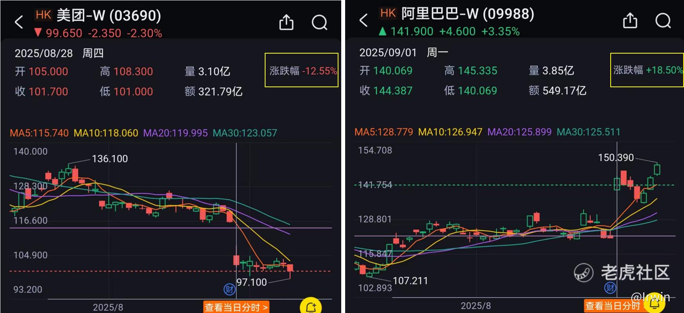Tap MA10:118.060 indicator on 美团 chart

coord(106,133)
